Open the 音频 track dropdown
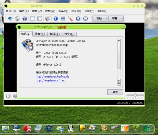The width and height of the screenshot is (158, 135). 100,18
